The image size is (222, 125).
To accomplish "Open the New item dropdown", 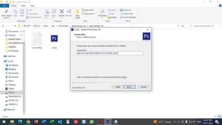I will [88, 10].
